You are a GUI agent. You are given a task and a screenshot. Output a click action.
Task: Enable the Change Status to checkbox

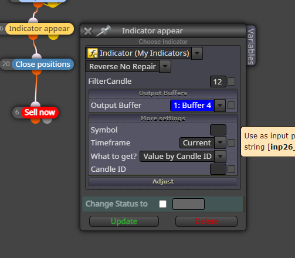(163, 204)
